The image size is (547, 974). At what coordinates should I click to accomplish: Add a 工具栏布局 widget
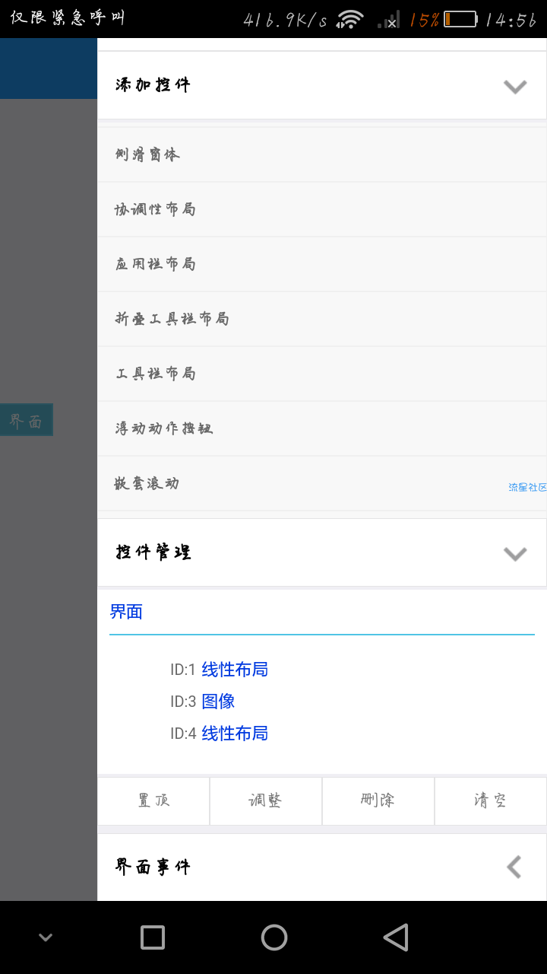(322, 374)
